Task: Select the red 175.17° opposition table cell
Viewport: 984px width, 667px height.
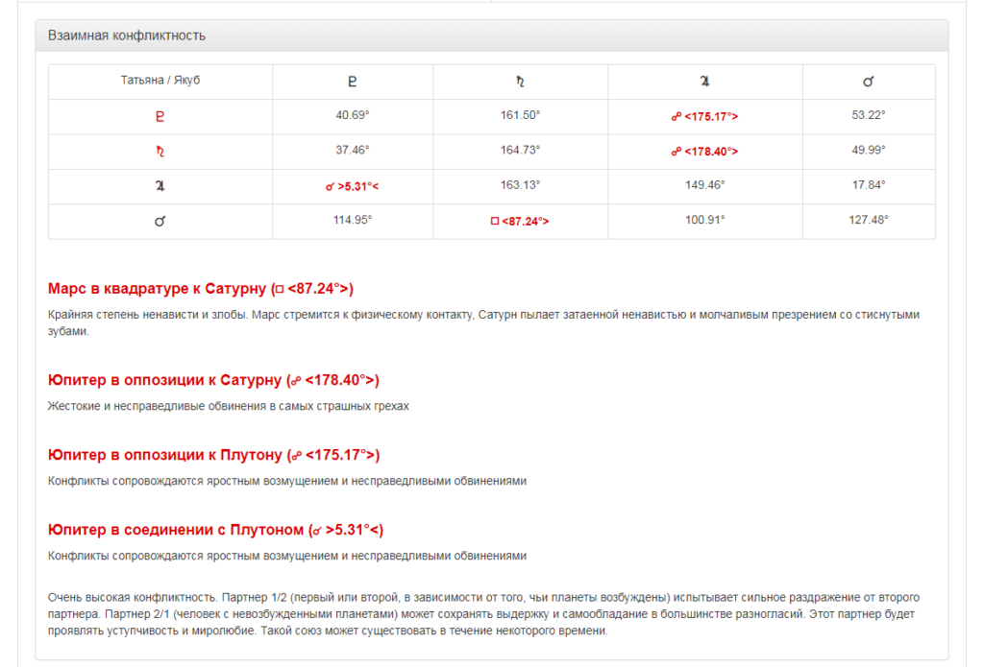Action: click(704, 116)
